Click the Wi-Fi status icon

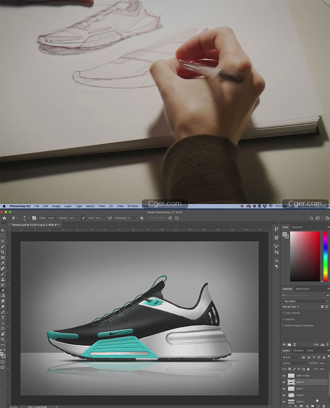click(271, 206)
